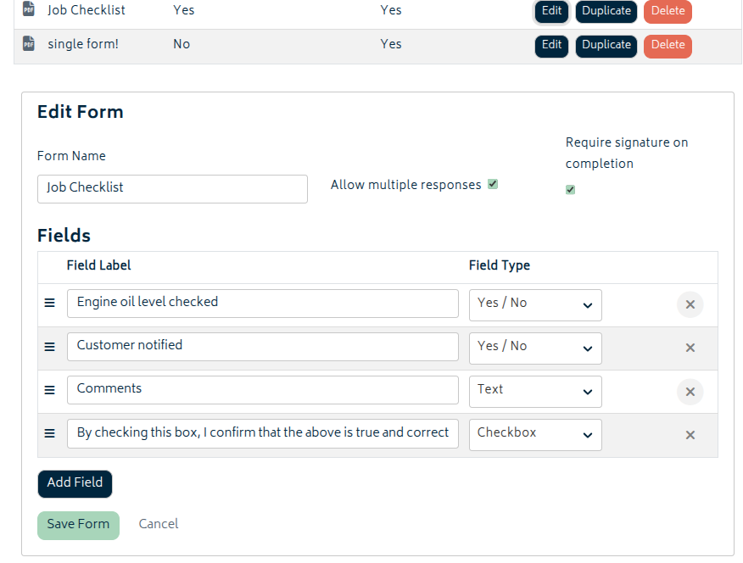Viewport: 743px width, 563px height.
Task: Open PDF icon for Job Checklist row
Action: click(29, 8)
